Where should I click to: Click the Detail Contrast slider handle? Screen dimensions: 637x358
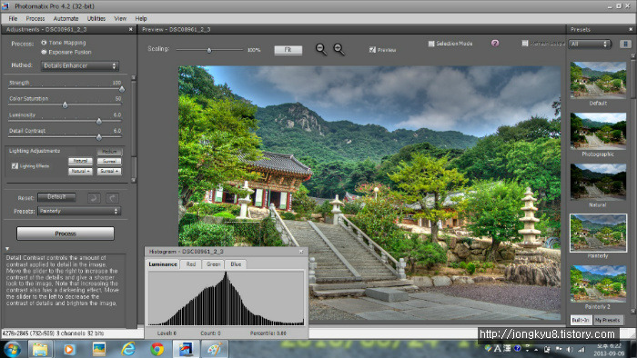click(98, 137)
